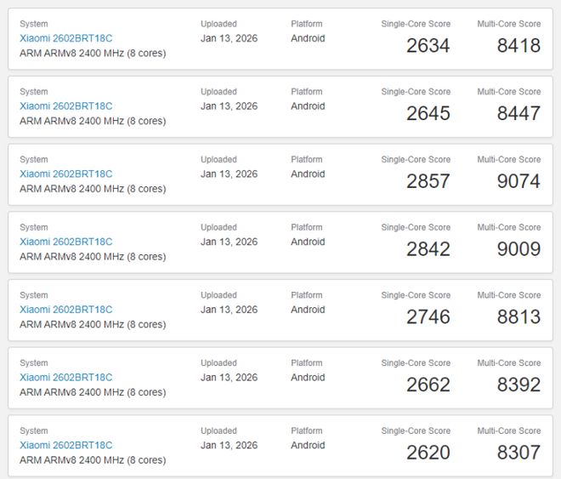The image size is (561, 479).
Task: Click the 9009 multi-core score
Action: (518, 249)
